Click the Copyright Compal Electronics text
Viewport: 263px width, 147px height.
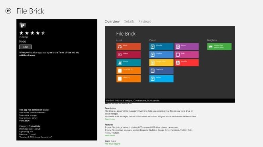tap(35, 137)
